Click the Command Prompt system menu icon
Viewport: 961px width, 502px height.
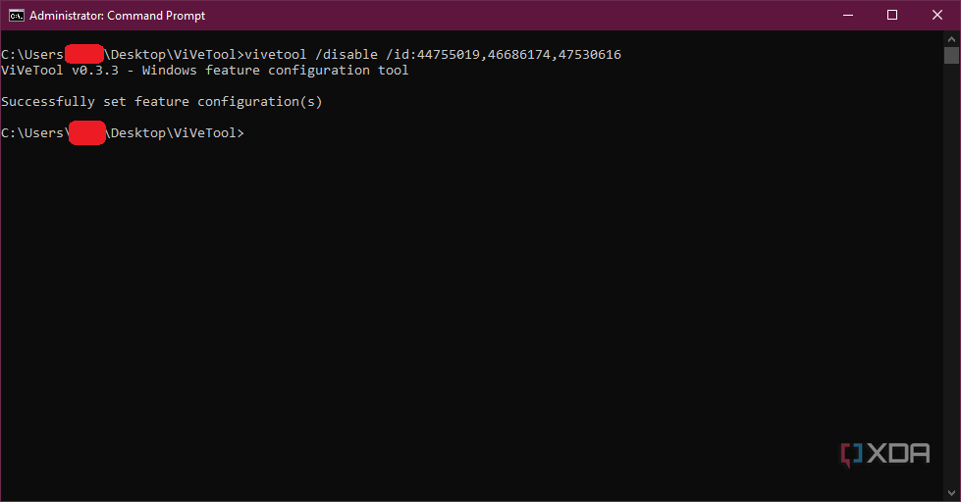[16, 16]
